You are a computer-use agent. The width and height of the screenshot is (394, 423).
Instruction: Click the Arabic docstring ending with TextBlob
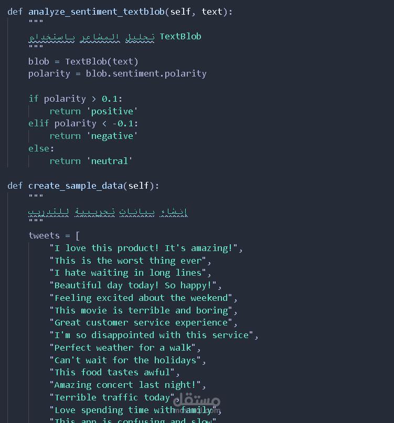pos(114,36)
